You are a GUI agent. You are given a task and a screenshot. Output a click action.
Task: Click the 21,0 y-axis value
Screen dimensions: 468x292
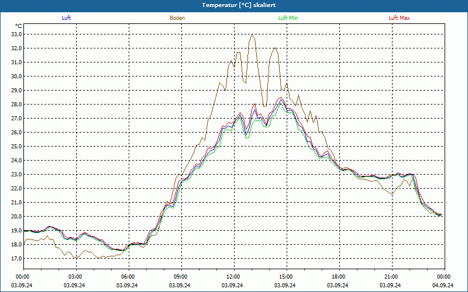point(17,202)
